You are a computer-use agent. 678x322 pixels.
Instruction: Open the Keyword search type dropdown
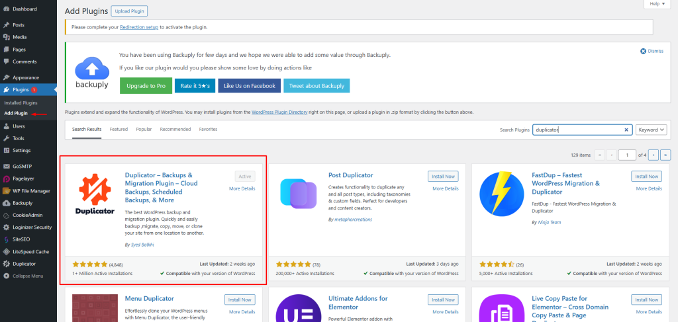652,130
